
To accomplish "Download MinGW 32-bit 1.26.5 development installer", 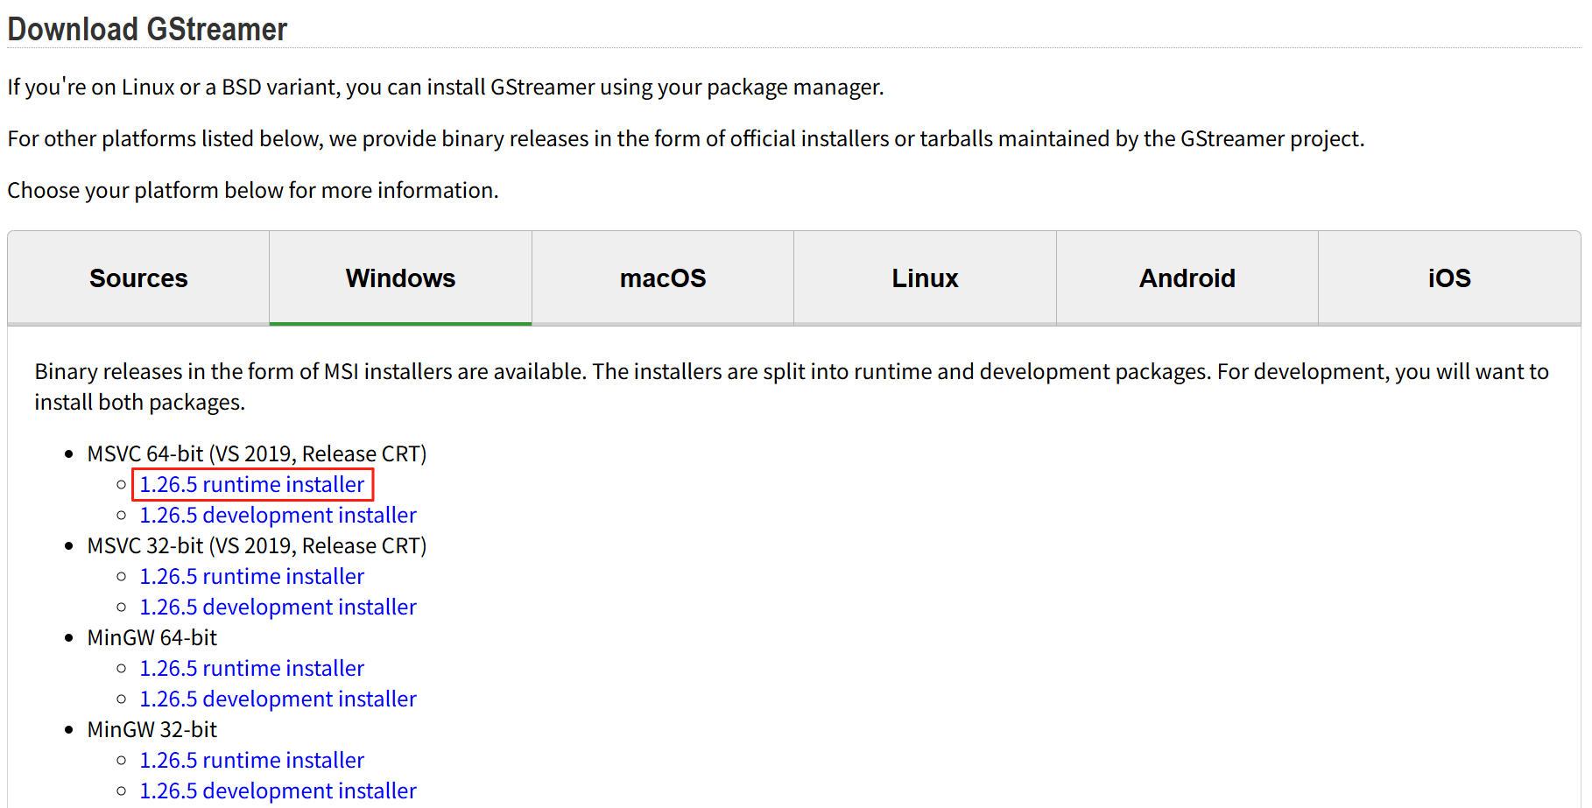I will pos(278,790).
